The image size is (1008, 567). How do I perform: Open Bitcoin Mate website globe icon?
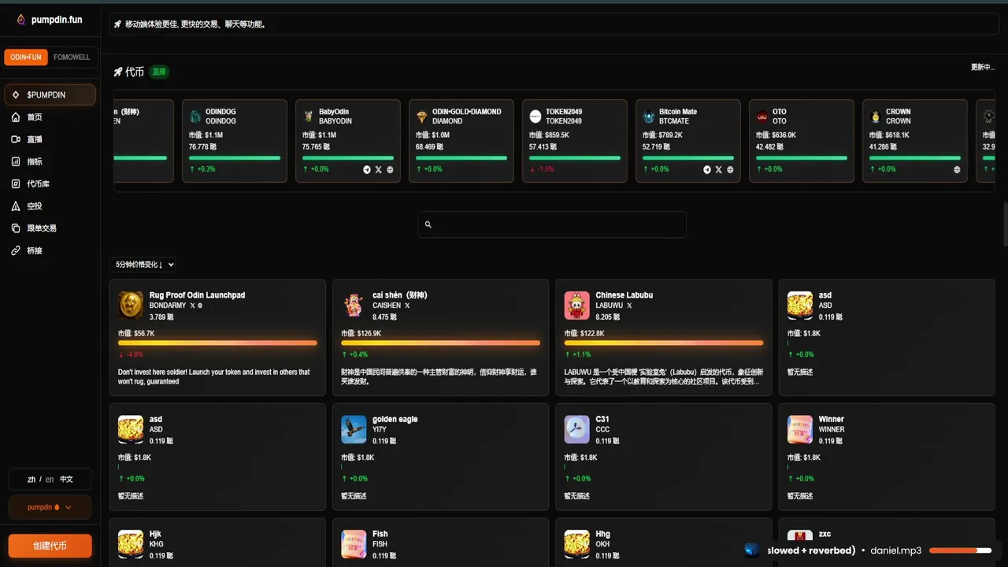point(730,169)
